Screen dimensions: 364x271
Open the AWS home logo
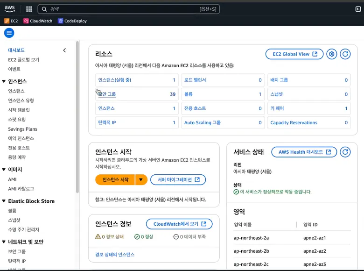(x=9, y=9)
